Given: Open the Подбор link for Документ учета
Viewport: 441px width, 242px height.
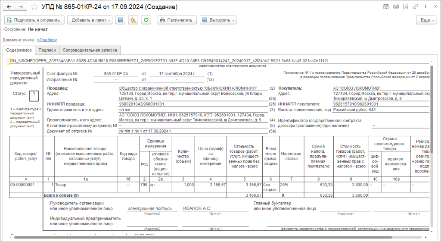Looking at the screenshot, I should [x=47, y=40].
